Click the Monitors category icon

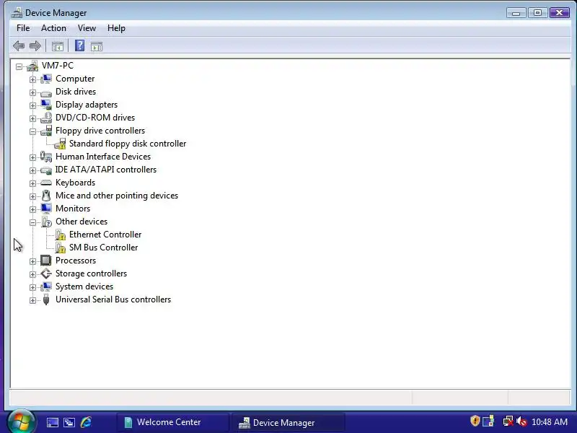[x=46, y=209]
